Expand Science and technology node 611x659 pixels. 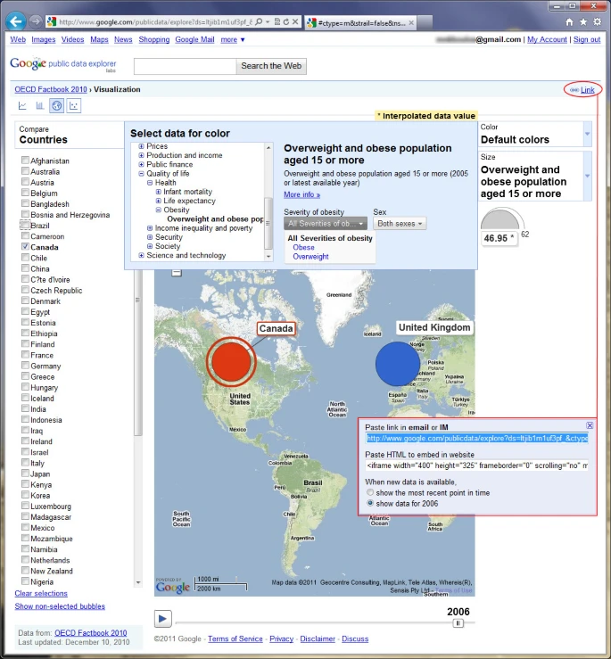(141, 256)
